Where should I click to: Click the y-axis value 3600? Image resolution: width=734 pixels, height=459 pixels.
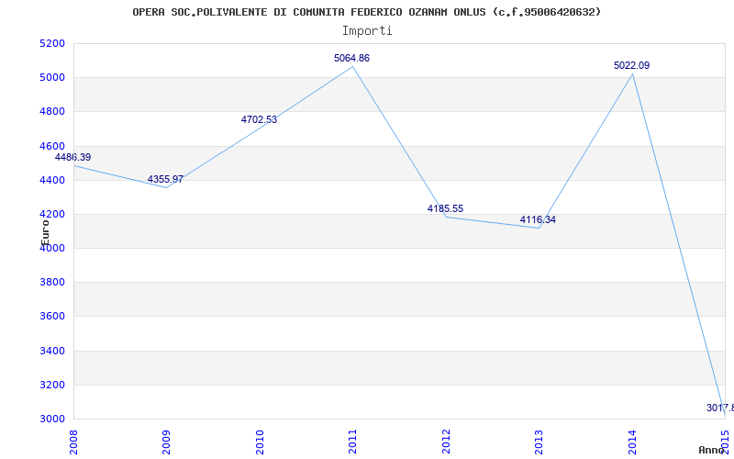tap(51, 317)
